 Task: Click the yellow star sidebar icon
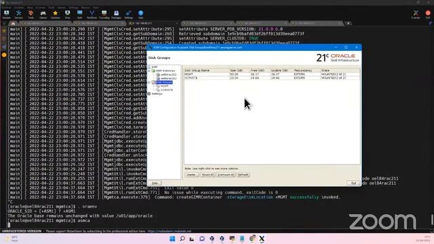(x=4, y=30)
